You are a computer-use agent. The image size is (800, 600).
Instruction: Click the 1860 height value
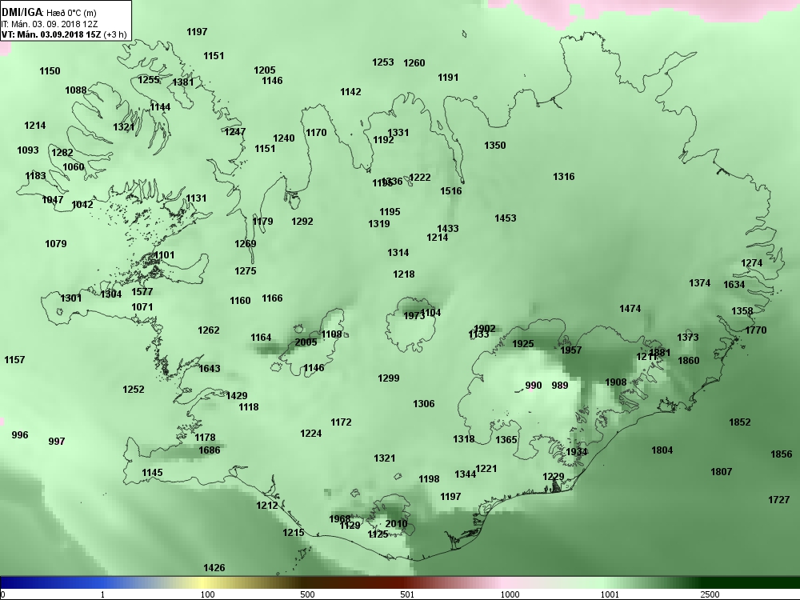(x=688, y=361)
